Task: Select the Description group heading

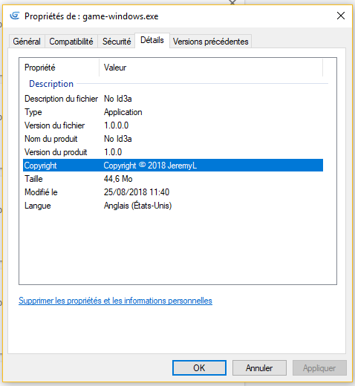Action: (x=51, y=84)
